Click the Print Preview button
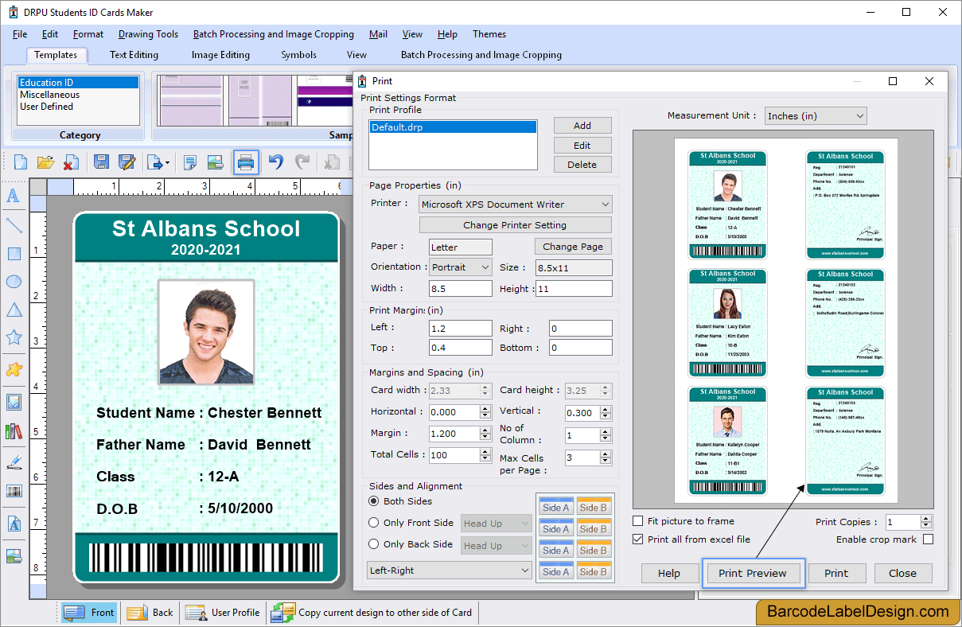962x627 pixels. 753,573
